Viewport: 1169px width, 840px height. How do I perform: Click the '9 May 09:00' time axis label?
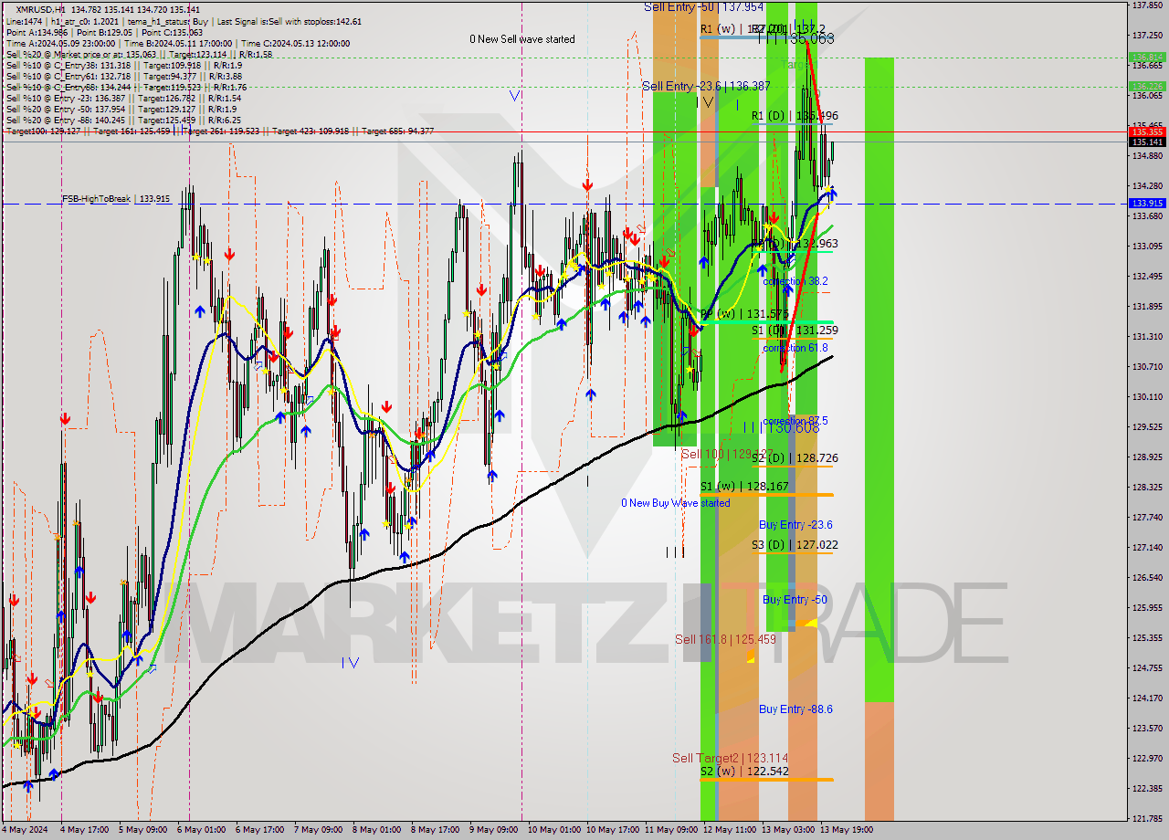494,830
